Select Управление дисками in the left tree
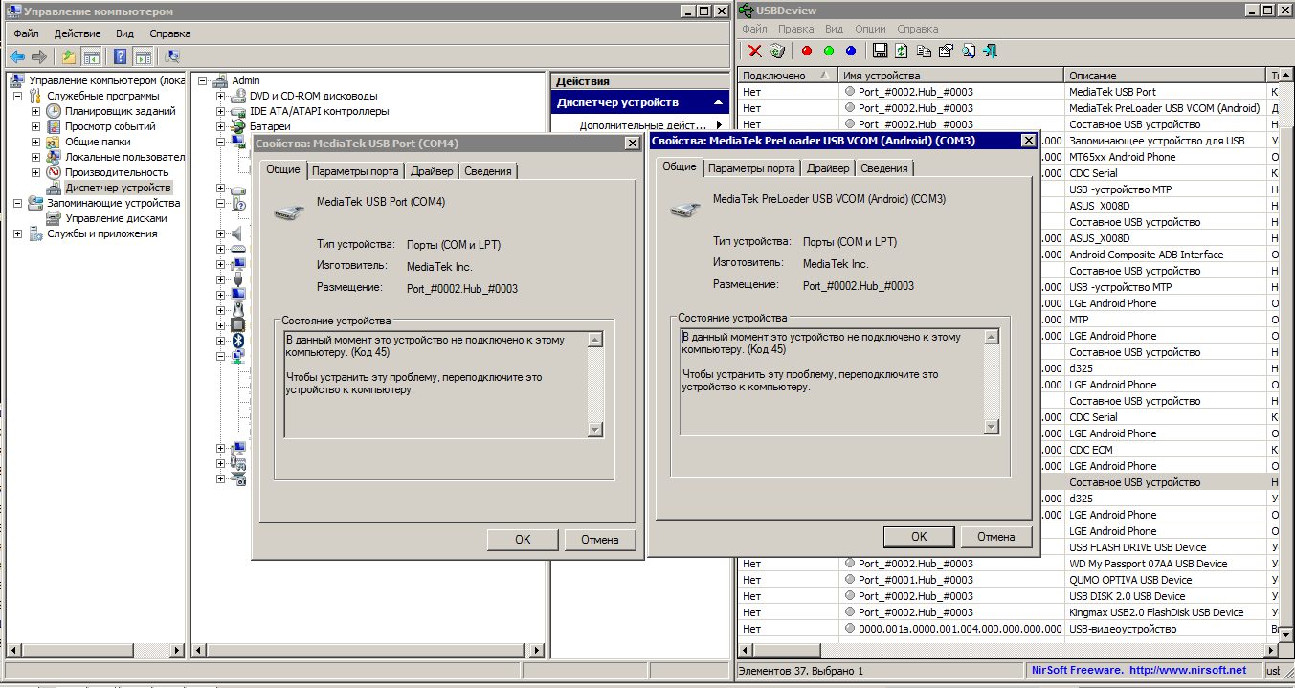This screenshot has width=1295, height=688. (x=109, y=218)
